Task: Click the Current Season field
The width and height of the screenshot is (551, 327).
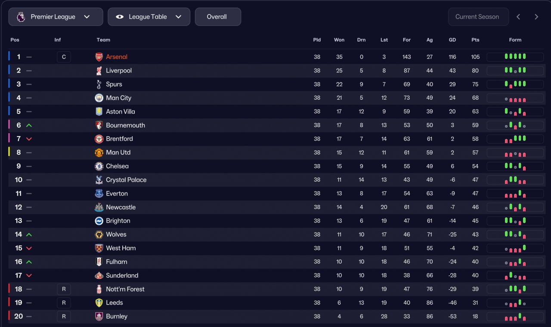Action: [x=478, y=17]
